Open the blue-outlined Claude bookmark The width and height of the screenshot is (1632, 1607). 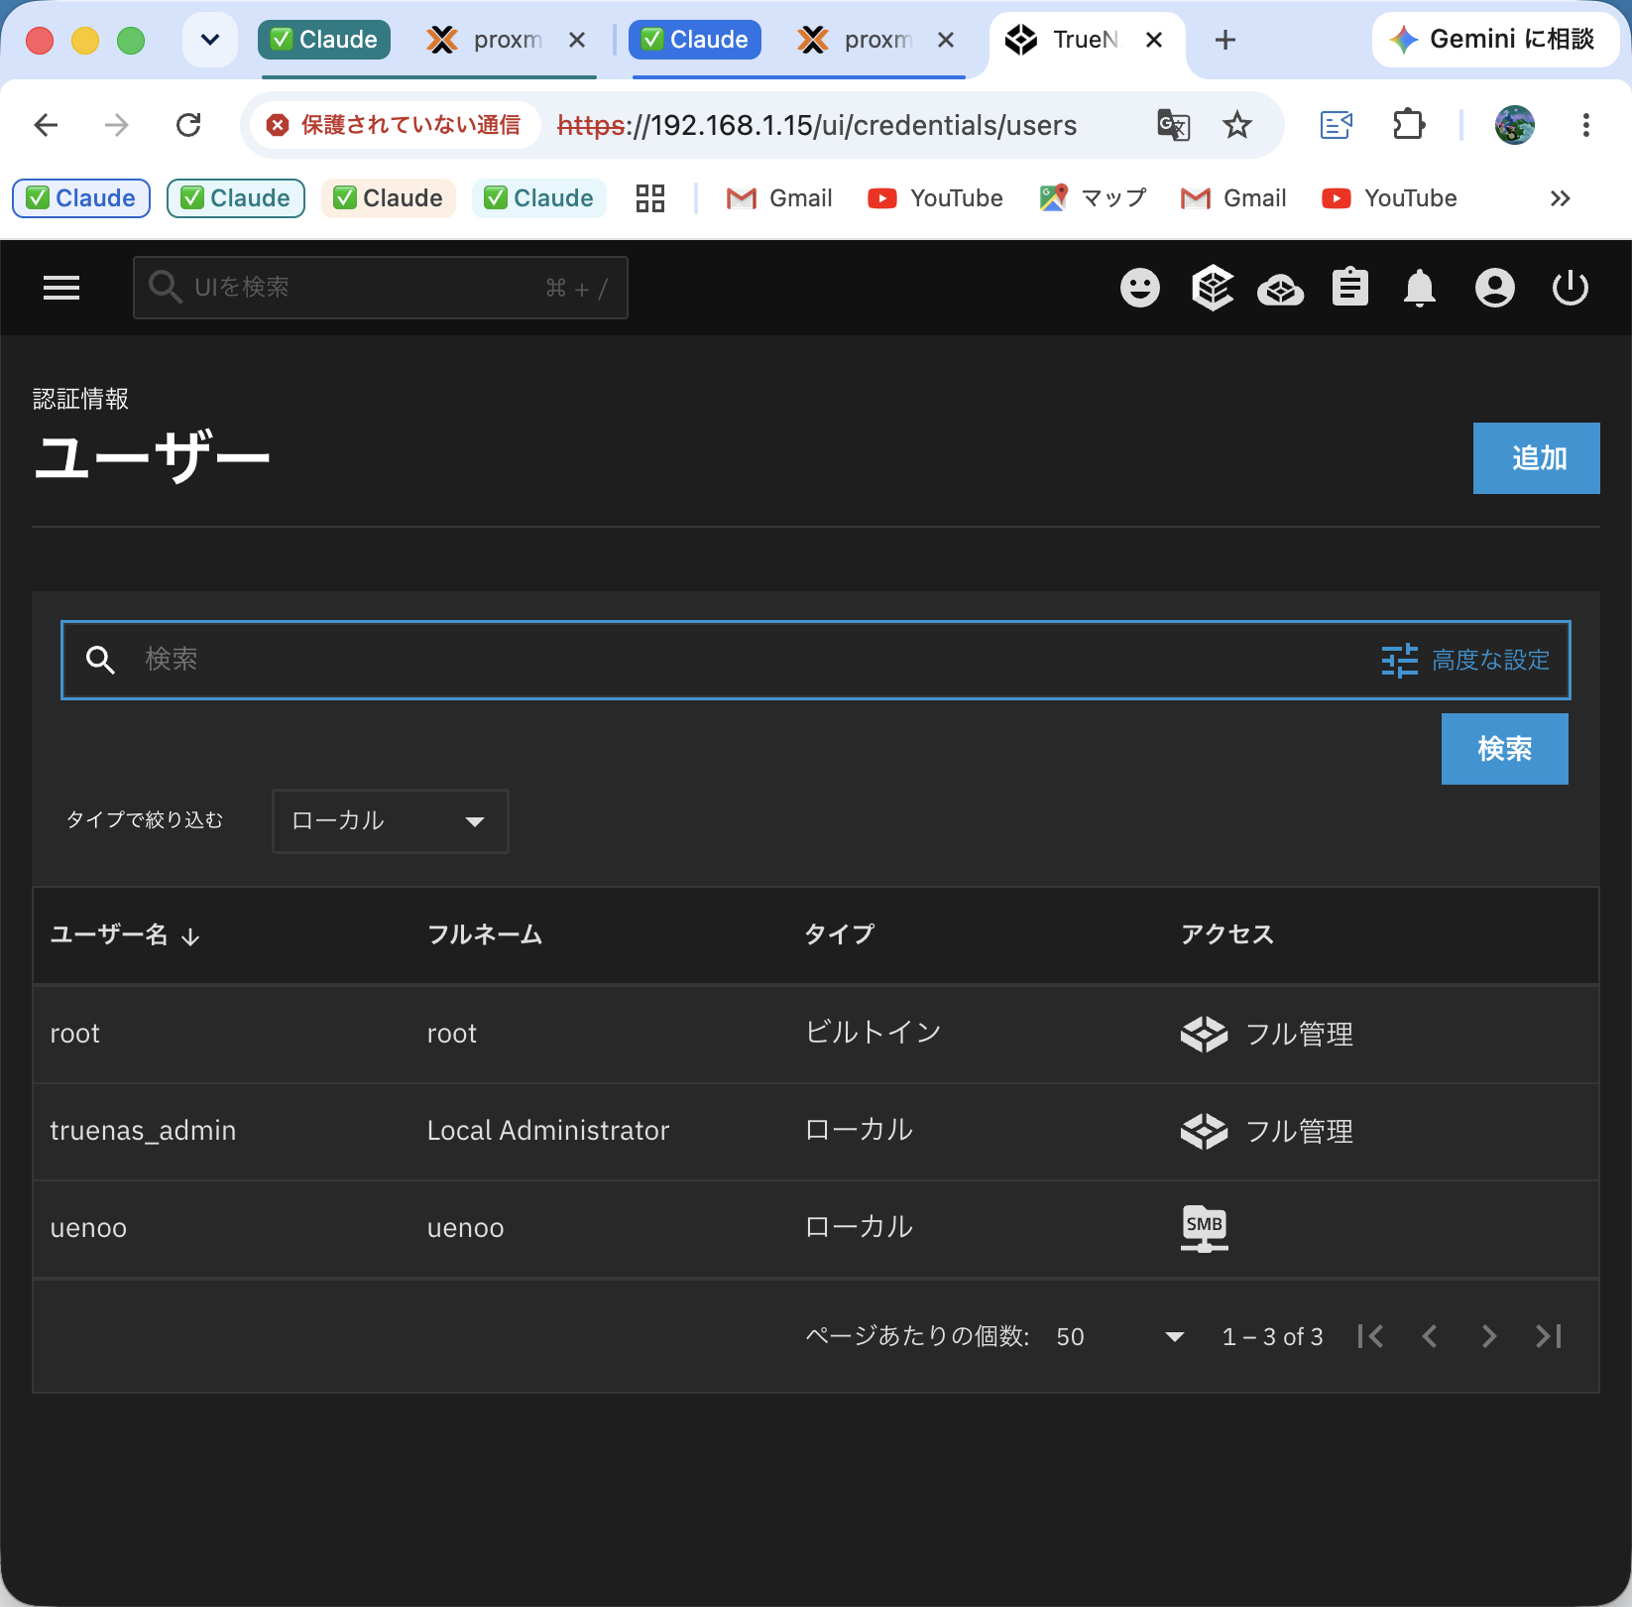(x=81, y=198)
